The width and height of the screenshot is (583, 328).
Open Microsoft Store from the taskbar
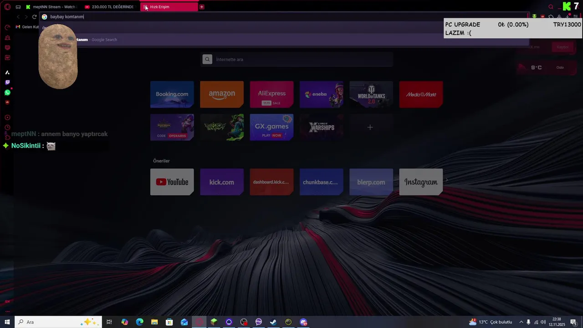click(x=169, y=322)
